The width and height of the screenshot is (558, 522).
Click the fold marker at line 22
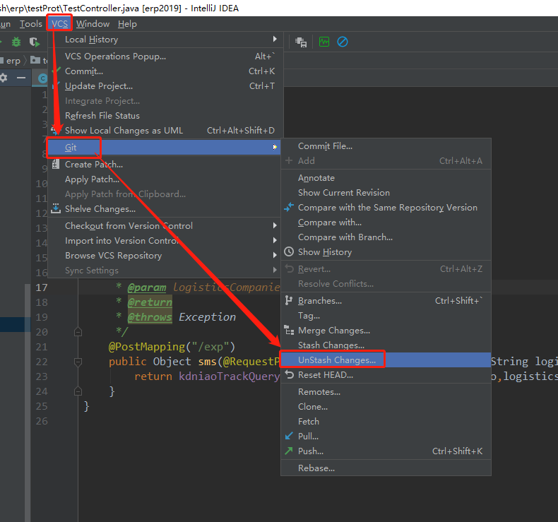coord(78,362)
